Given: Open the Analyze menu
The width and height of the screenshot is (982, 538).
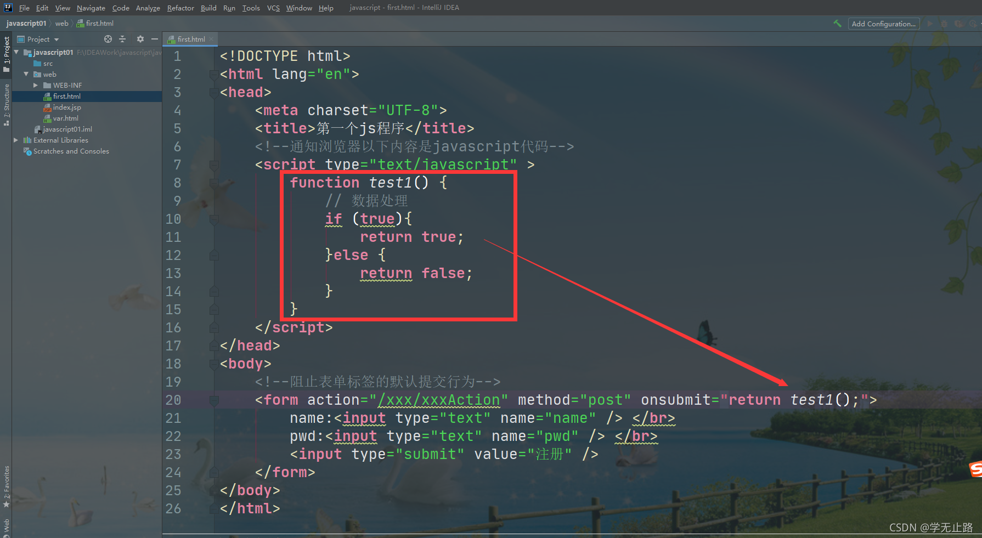Looking at the screenshot, I should point(148,8).
